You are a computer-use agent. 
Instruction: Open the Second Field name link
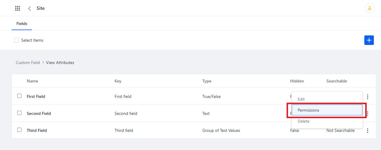click(x=39, y=113)
